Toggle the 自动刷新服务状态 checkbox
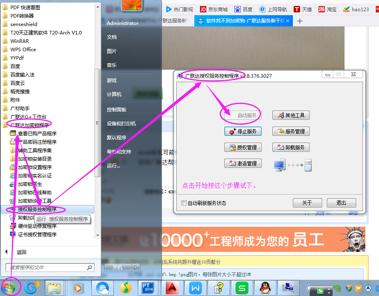Screen dimensions: 379x296 (184, 203)
